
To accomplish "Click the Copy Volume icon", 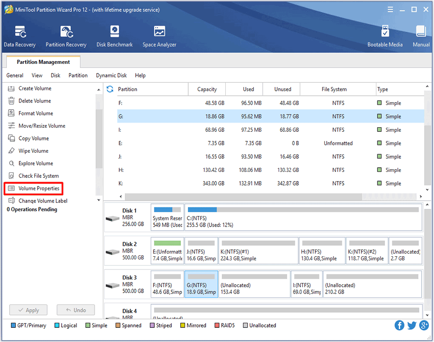I will (11, 138).
